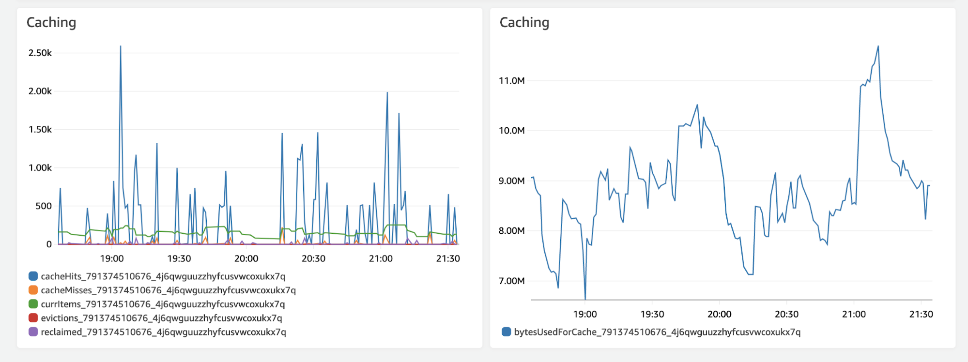
Task: Click the left Caching chart title
Action: (x=51, y=23)
